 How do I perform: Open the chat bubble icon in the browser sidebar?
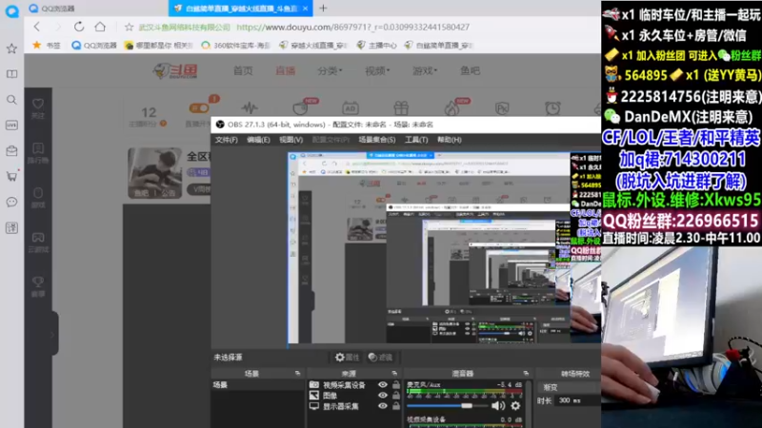click(x=11, y=202)
